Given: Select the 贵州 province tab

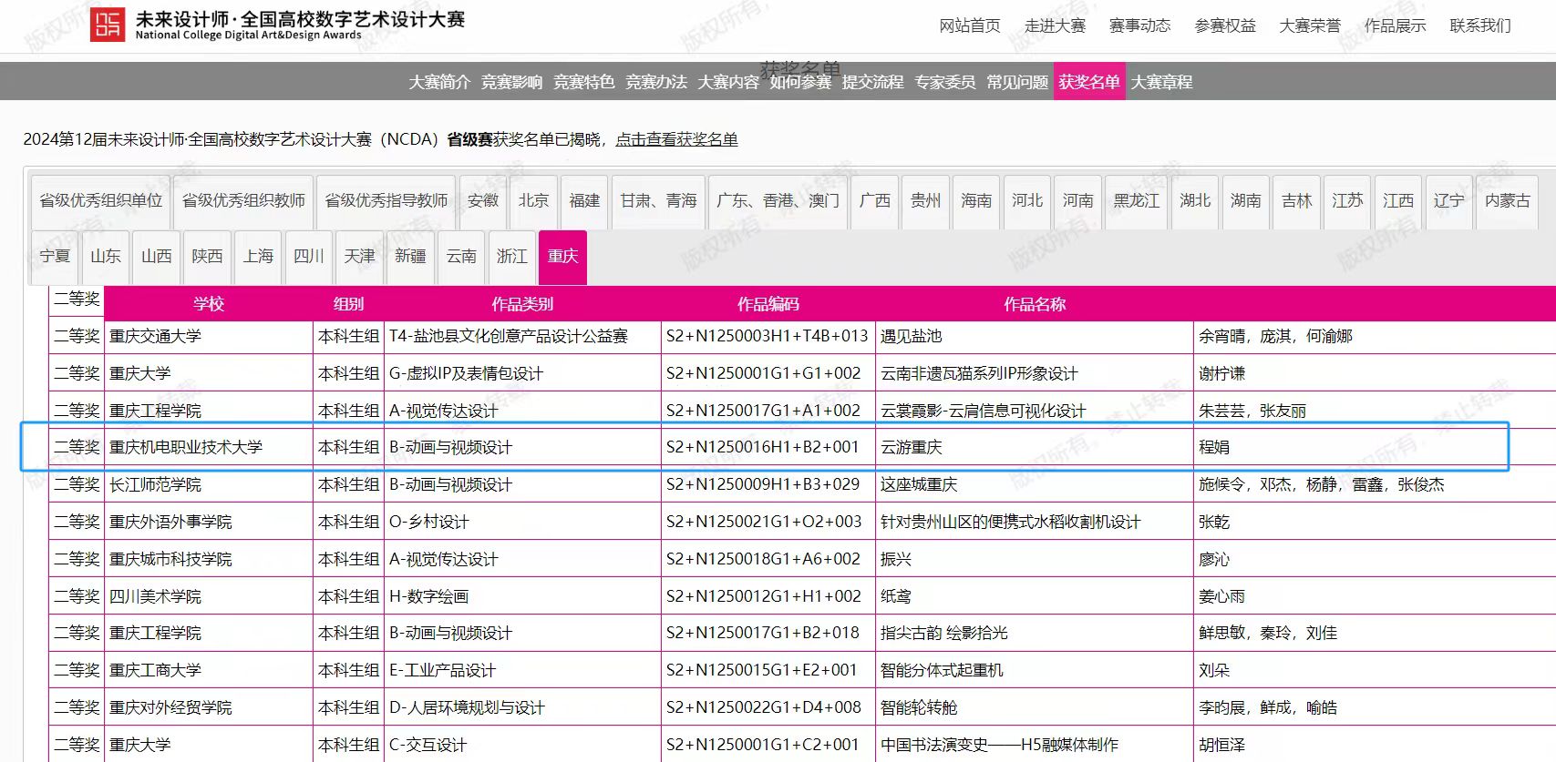Looking at the screenshot, I should pos(925,200).
